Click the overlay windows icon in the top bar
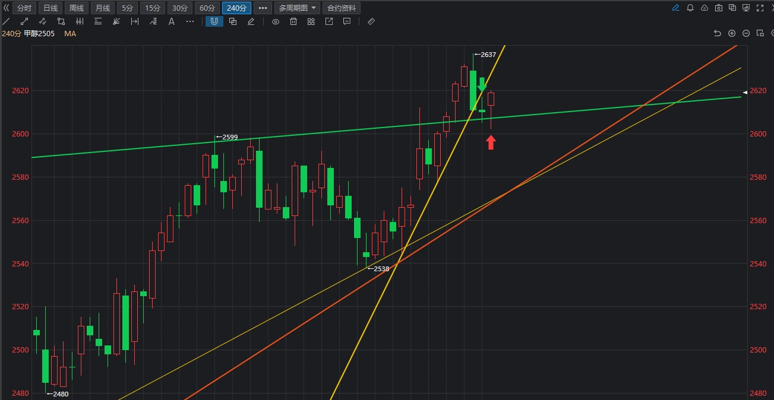This screenshot has width=774, height=400. (732, 8)
